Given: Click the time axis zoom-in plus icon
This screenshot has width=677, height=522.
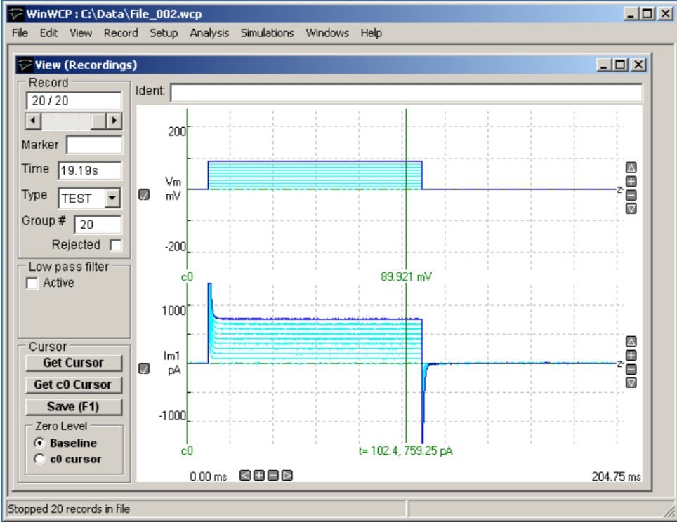Looking at the screenshot, I should 258,476.
